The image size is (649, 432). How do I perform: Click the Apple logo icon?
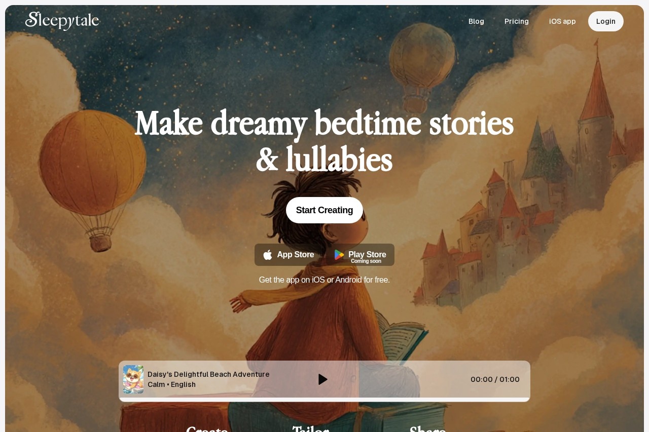(268, 255)
